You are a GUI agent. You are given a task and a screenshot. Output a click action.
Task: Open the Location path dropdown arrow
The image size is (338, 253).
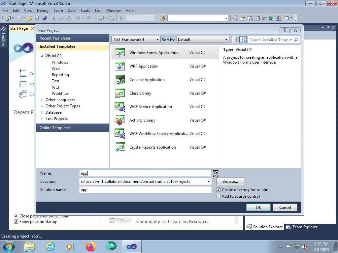click(209, 182)
